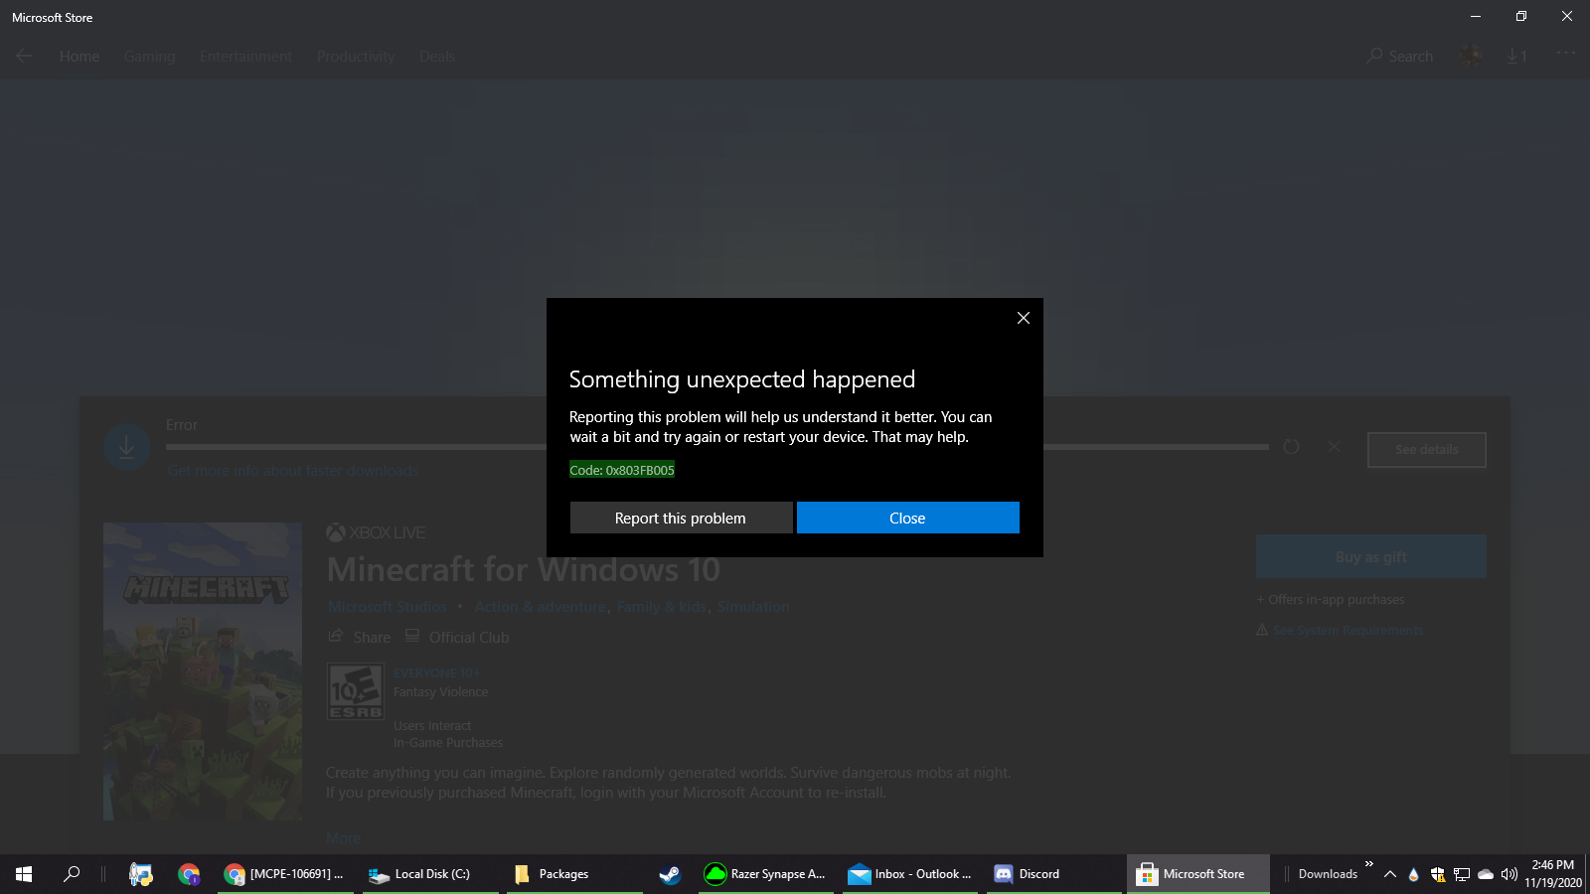The width and height of the screenshot is (1590, 894).
Task: Open the Gaming tab
Action: tap(149, 57)
